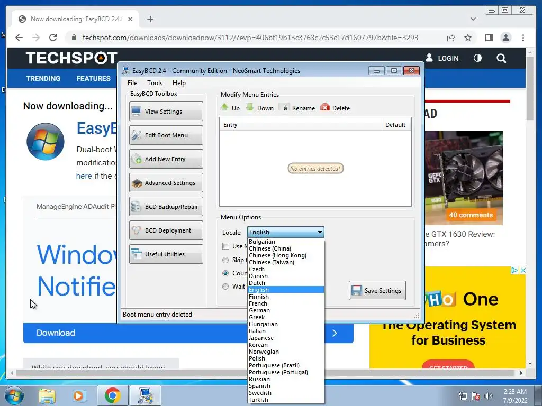Viewport: 542px width, 406px height.
Task: Select the Skip boot menu radio
Action: 225,260
